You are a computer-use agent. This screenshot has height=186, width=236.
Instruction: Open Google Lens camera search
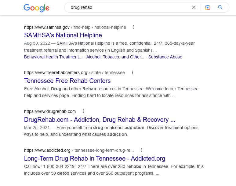(x=208, y=7)
